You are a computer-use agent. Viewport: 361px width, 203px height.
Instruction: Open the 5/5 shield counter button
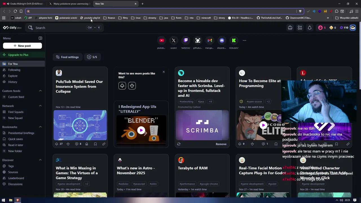(x=92, y=57)
